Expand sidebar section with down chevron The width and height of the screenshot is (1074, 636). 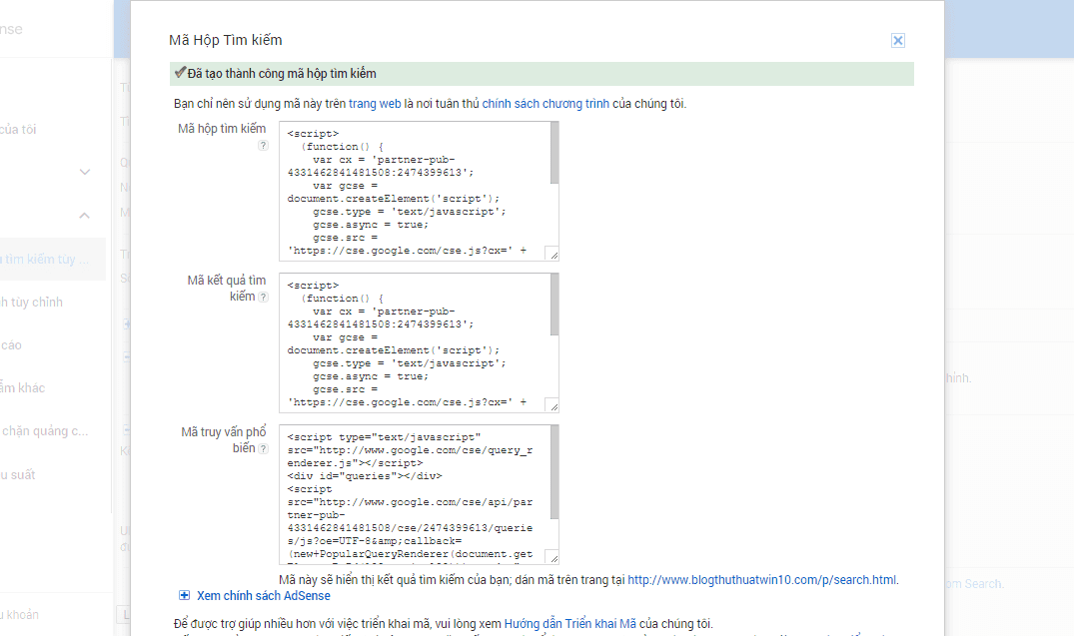coord(85,172)
